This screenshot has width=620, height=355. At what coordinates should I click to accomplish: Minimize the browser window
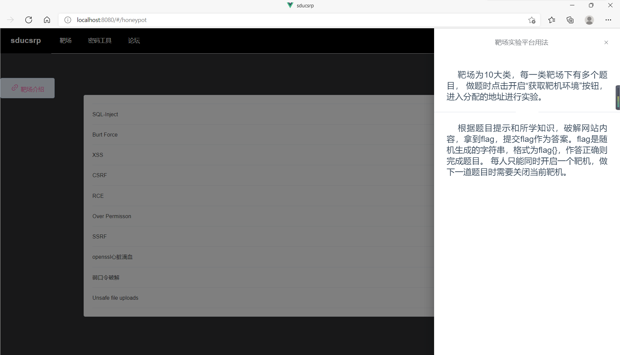(x=572, y=5)
